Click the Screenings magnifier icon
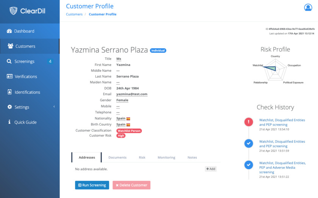Image resolution: width=318 pixels, height=198 pixels. (9, 61)
